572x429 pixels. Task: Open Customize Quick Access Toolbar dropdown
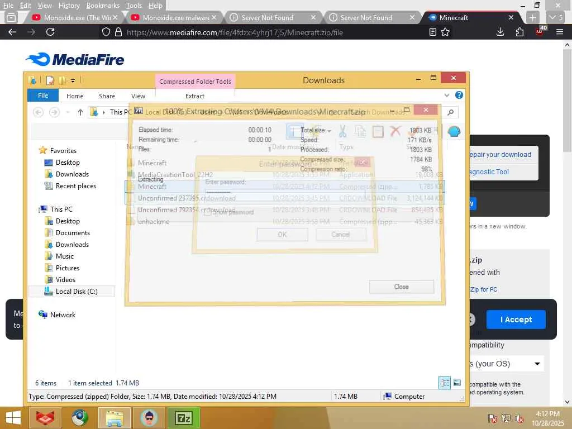point(73,80)
